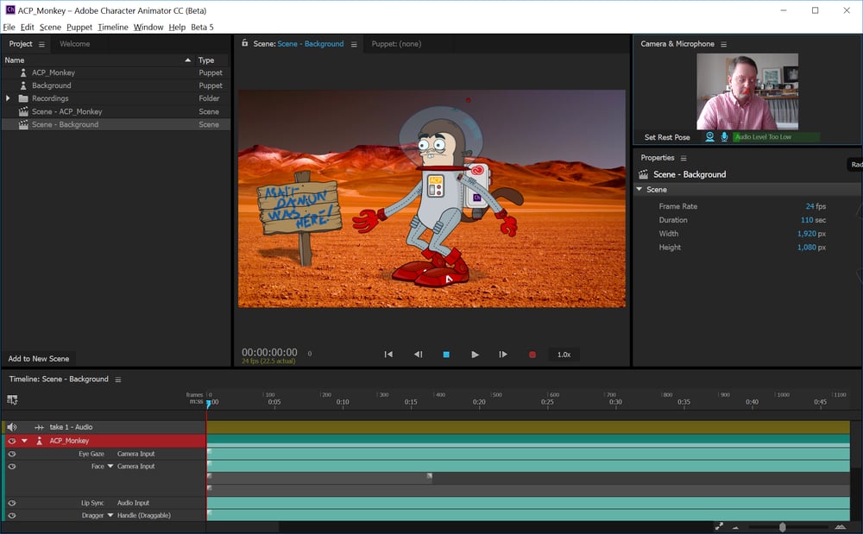Click the playhead marker at 0:00
This screenshot has height=534, width=863.
point(208,405)
